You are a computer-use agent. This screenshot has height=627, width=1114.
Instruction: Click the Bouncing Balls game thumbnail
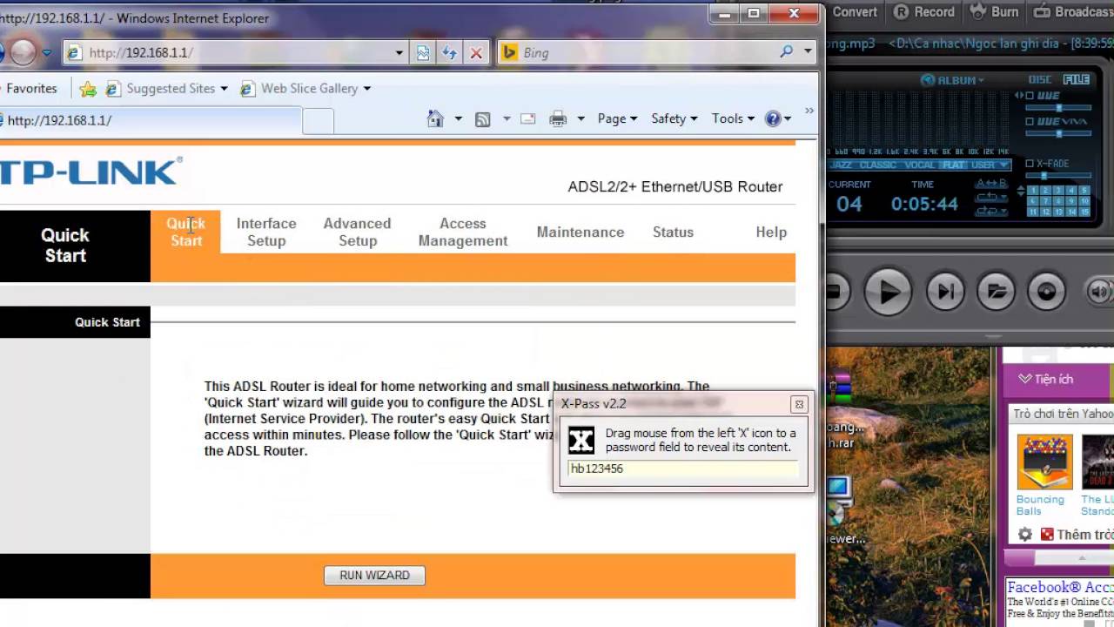point(1044,462)
